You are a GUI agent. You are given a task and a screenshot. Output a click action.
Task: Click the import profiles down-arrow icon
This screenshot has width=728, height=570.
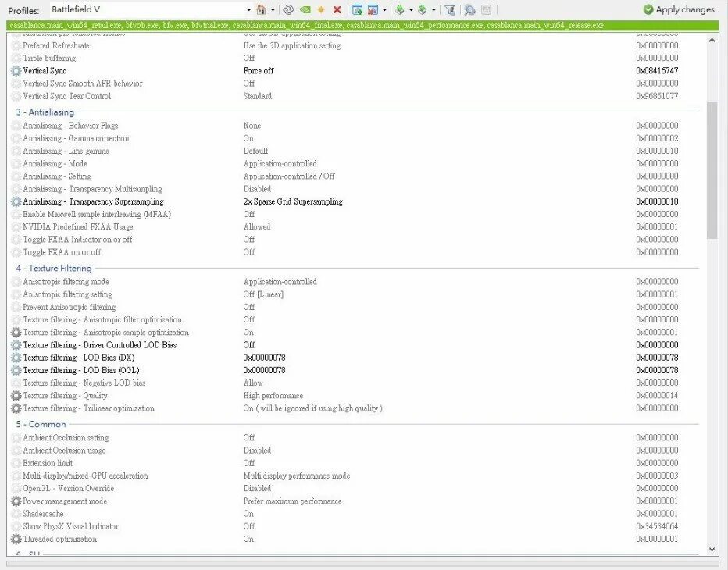[422, 9]
